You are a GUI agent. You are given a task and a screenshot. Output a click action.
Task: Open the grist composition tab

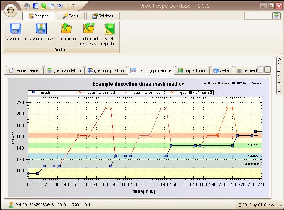(106, 70)
